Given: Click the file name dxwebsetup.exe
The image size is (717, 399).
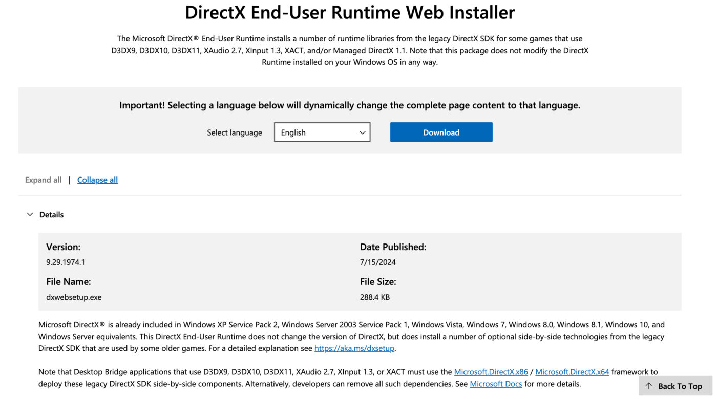Looking at the screenshot, I should point(74,297).
